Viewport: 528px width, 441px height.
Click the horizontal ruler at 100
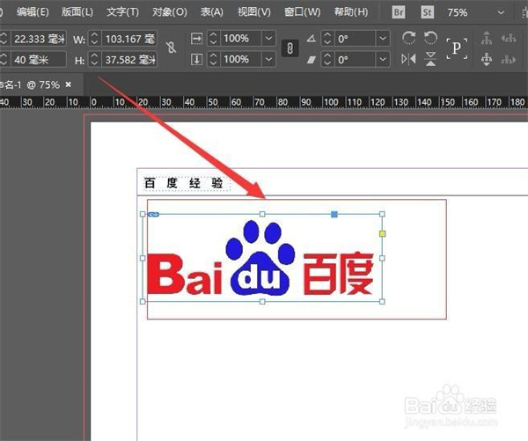click(x=331, y=102)
